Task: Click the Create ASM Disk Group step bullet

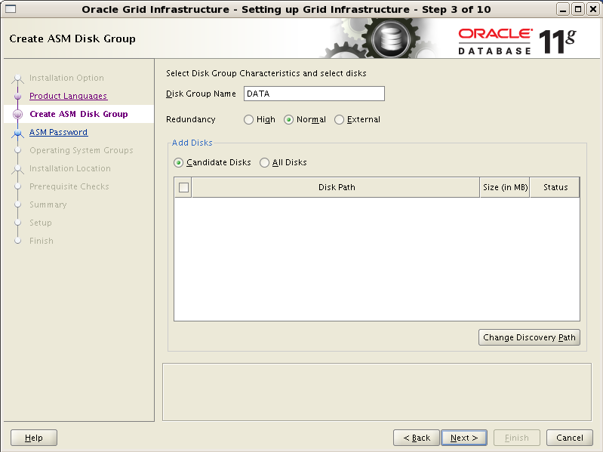Action: click(17, 114)
